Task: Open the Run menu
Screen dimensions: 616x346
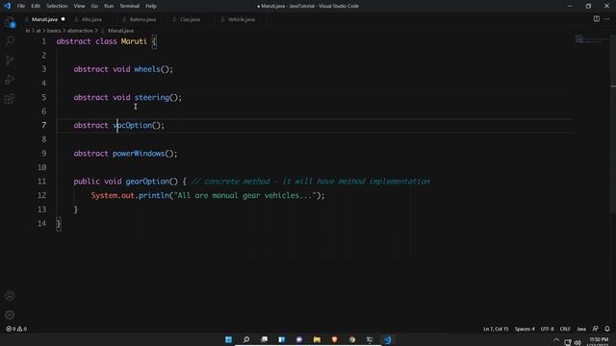Action: click(x=109, y=6)
